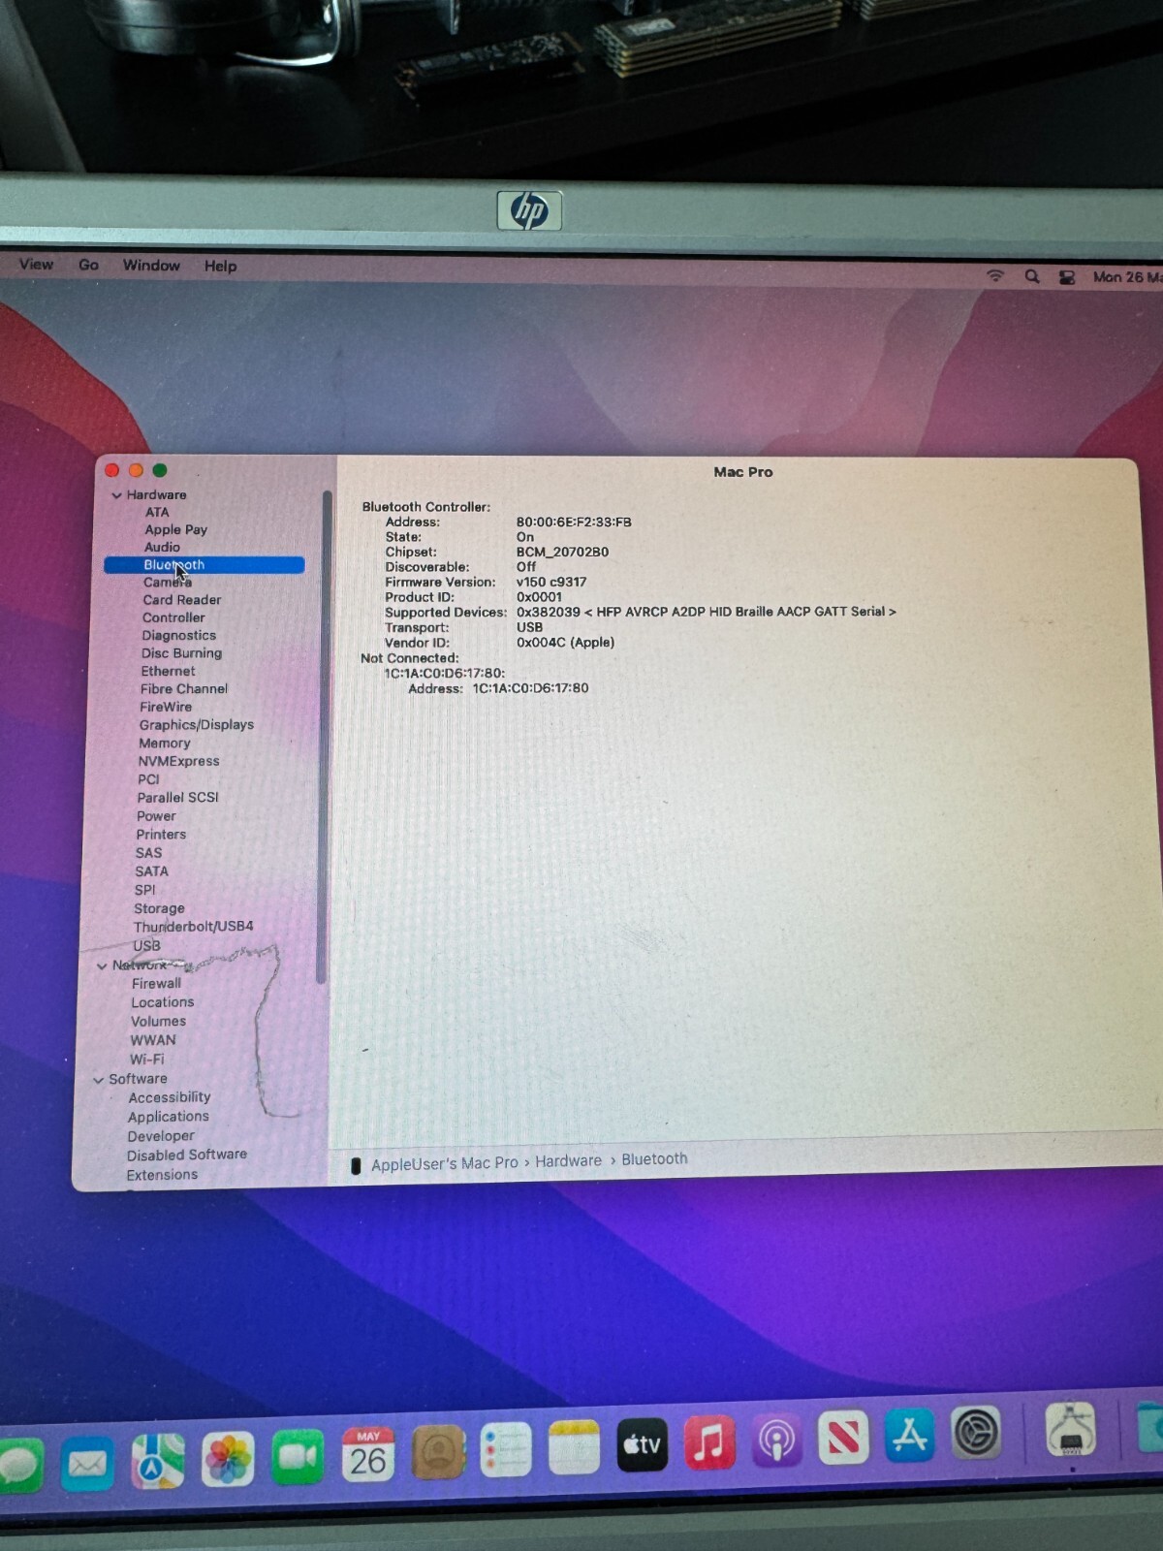
Task: Open Calendar showing May 26
Action: click(x=367, y=1454)
